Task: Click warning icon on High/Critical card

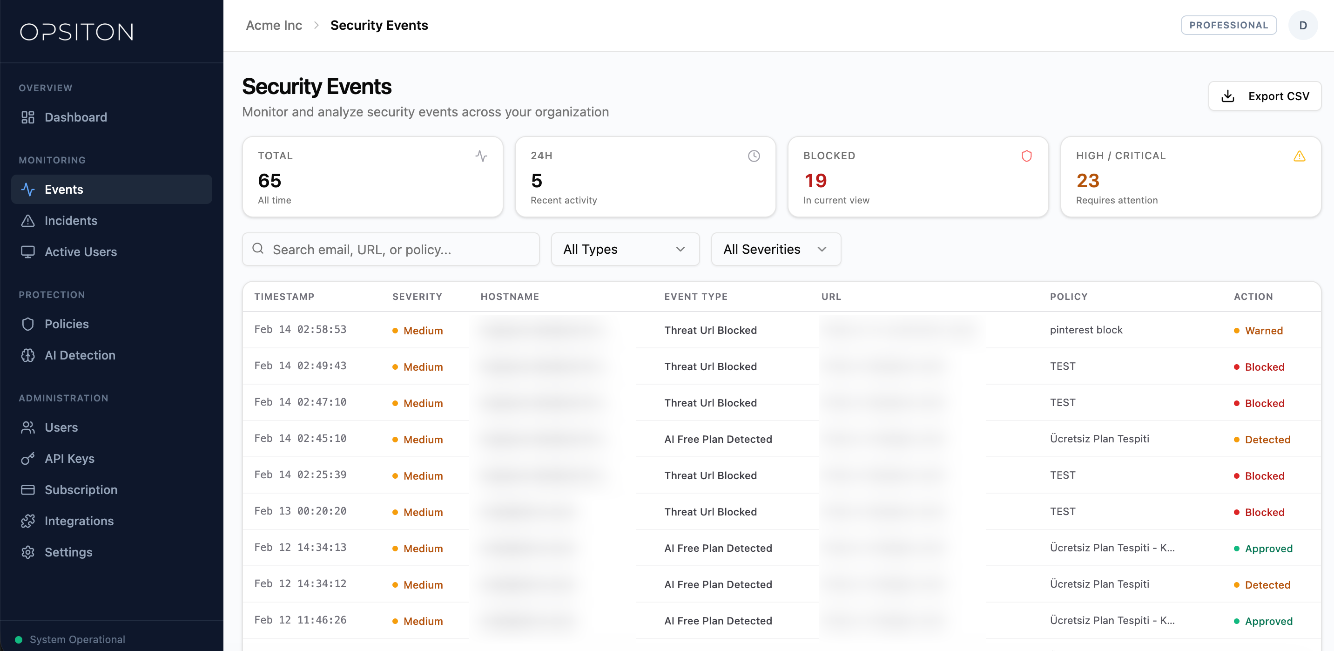Action: coord(1299,156)
